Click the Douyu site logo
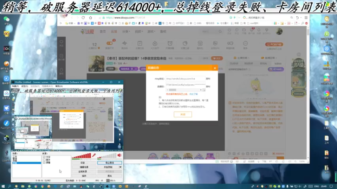The image size is (337, 189). tap(87, 31)
